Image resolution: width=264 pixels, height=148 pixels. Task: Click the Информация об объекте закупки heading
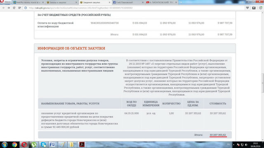[71, 49]
